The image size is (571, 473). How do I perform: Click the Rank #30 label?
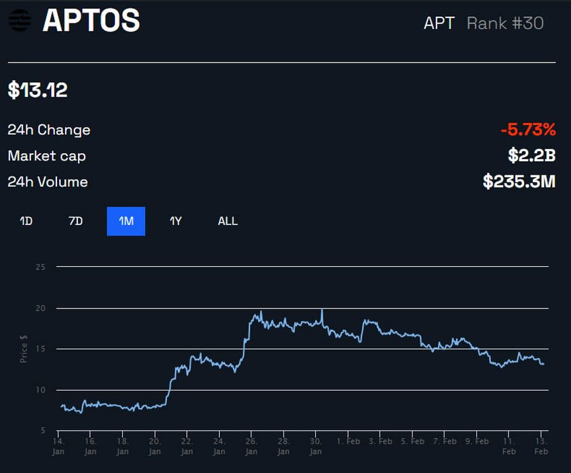(x=505, y=24)
